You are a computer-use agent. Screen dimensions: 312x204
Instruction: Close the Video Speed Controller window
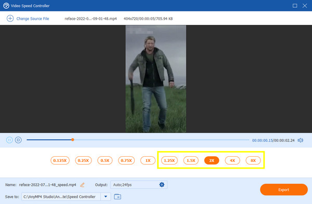coord(305,6)
